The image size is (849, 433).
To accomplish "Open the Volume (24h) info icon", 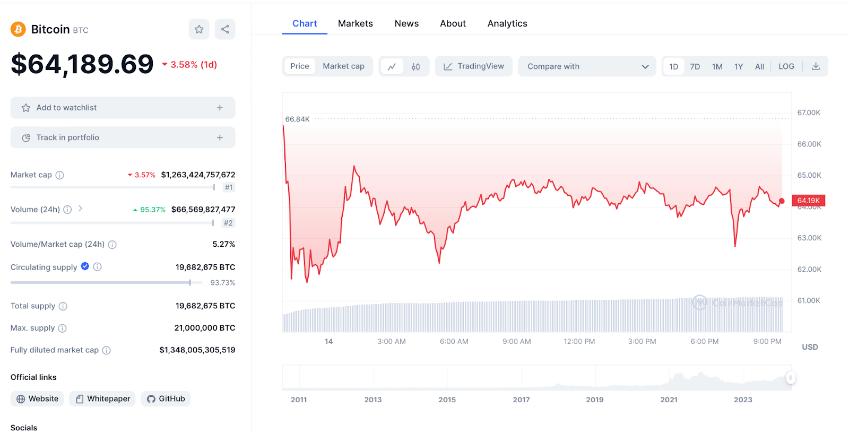I will point(67,210).
